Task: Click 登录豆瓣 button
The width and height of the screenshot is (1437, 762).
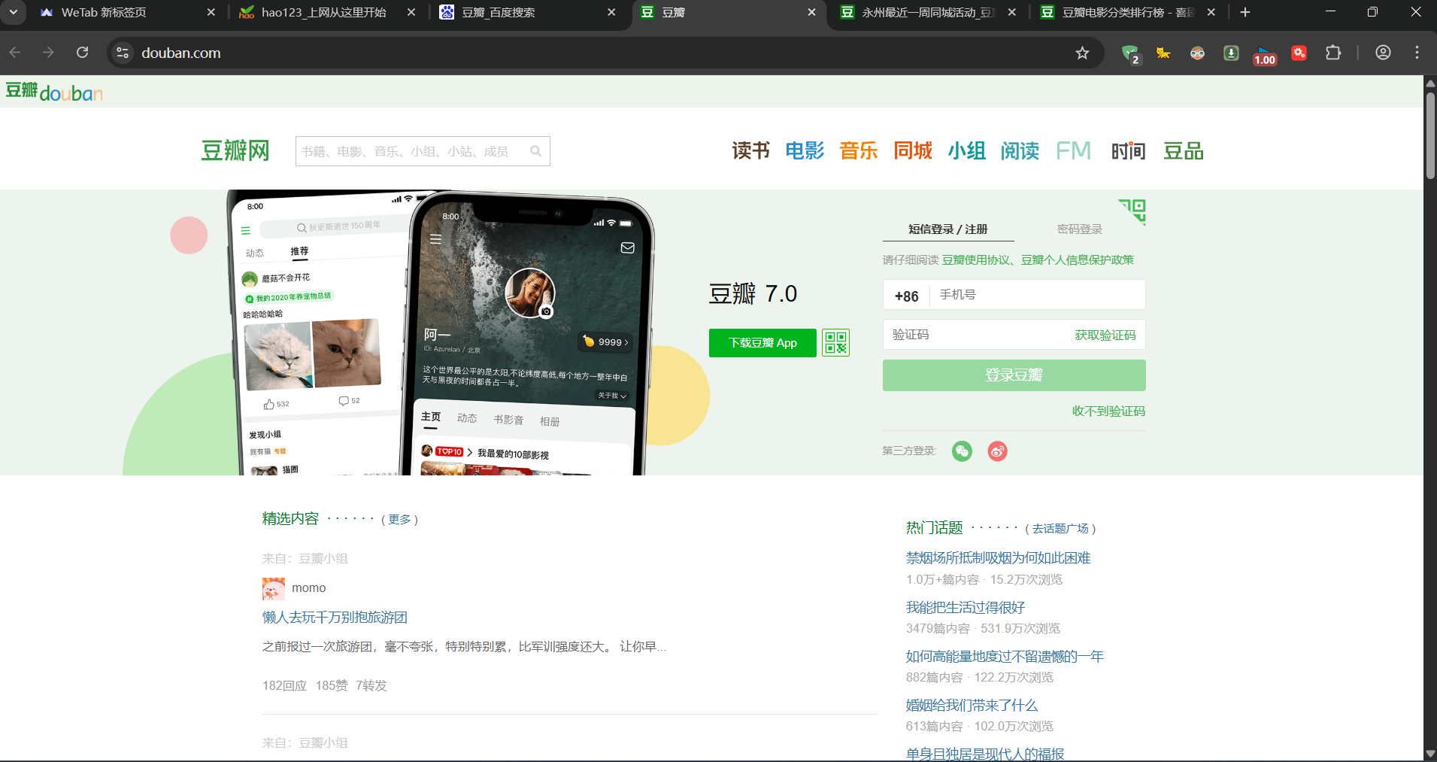Action: 1014,375
